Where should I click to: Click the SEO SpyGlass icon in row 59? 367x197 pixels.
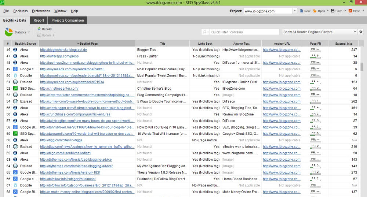15,134
